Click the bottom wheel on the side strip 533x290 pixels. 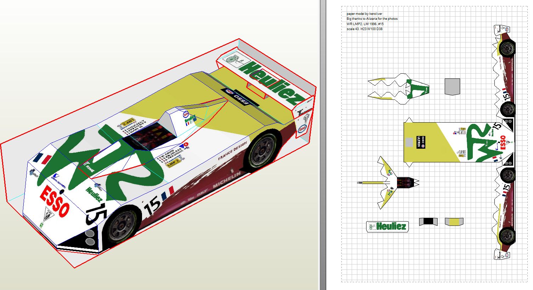(507, 235)
